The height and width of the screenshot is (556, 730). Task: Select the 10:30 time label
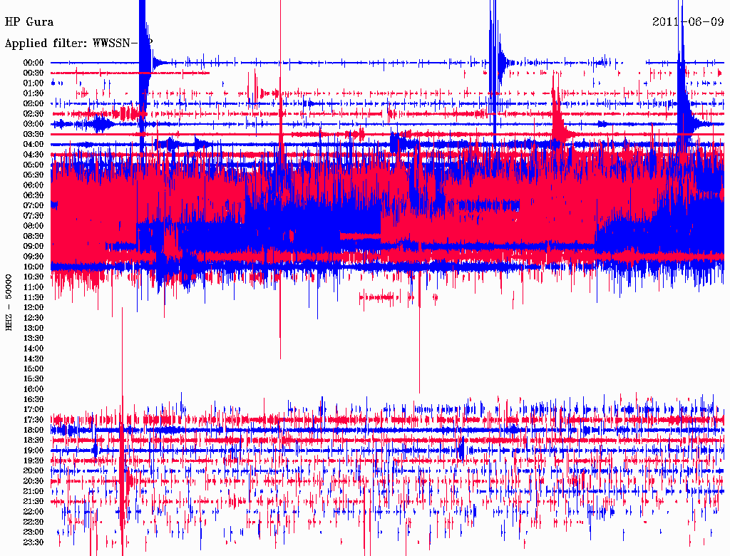click(x=34, y=277)
